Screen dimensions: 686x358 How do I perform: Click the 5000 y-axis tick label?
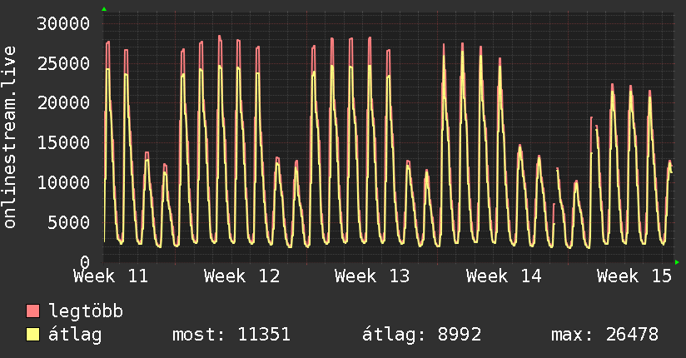[69, 222]
